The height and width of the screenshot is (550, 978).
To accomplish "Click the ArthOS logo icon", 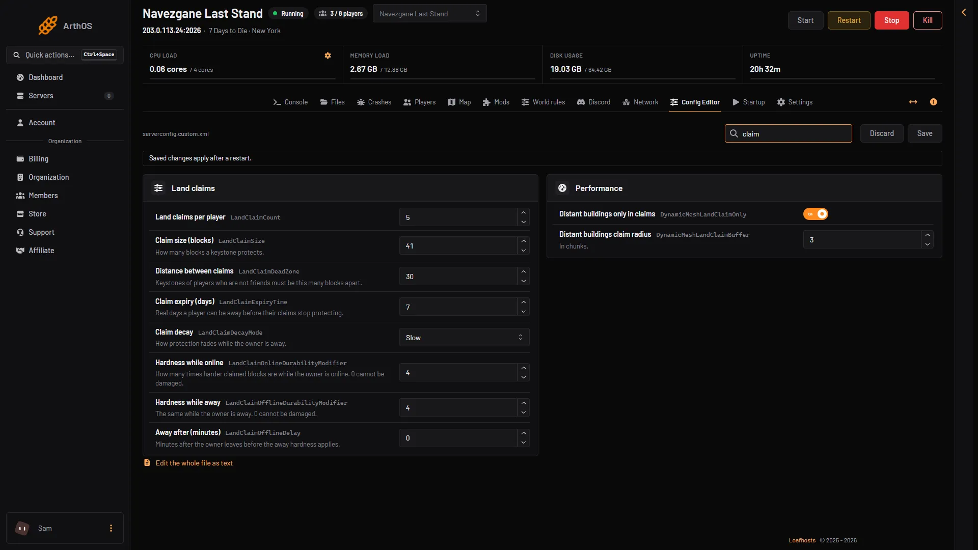I will coord(48,25).
